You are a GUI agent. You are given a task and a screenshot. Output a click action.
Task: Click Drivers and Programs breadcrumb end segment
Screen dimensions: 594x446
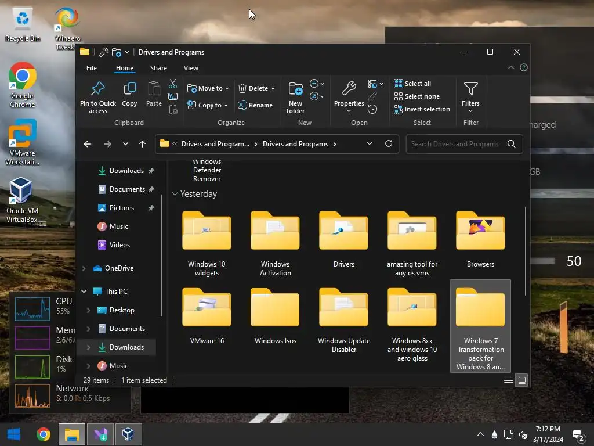tap(295, 144)
